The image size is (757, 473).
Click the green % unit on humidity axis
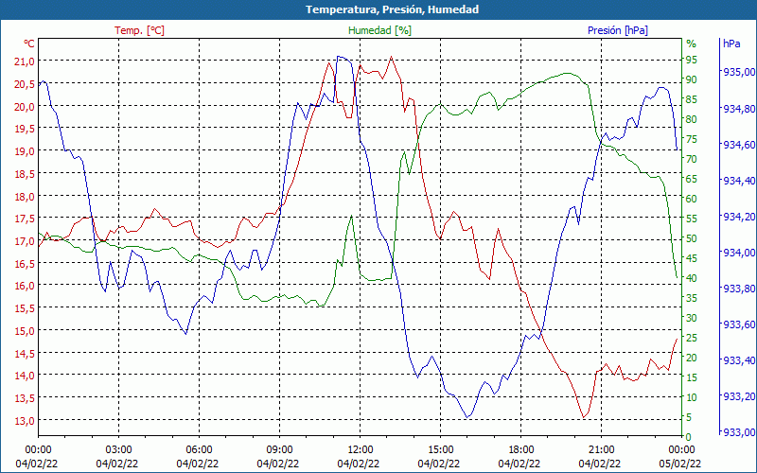(692, 44)
